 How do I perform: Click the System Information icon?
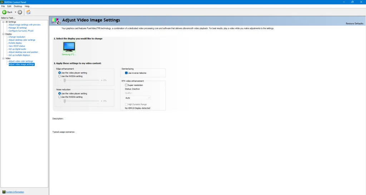pos(4,192)
